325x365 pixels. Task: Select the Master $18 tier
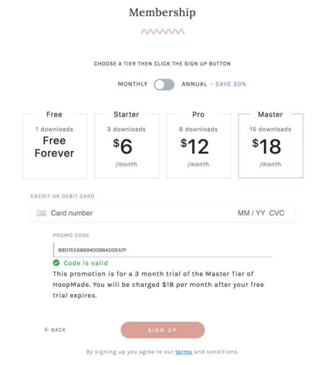point(270,146)
